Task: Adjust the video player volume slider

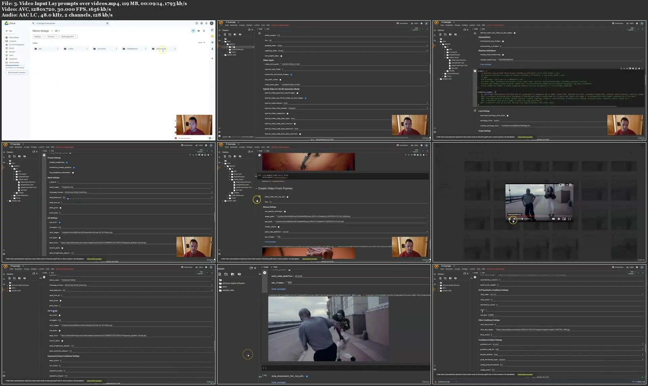Action: click(x=520, y=219)
